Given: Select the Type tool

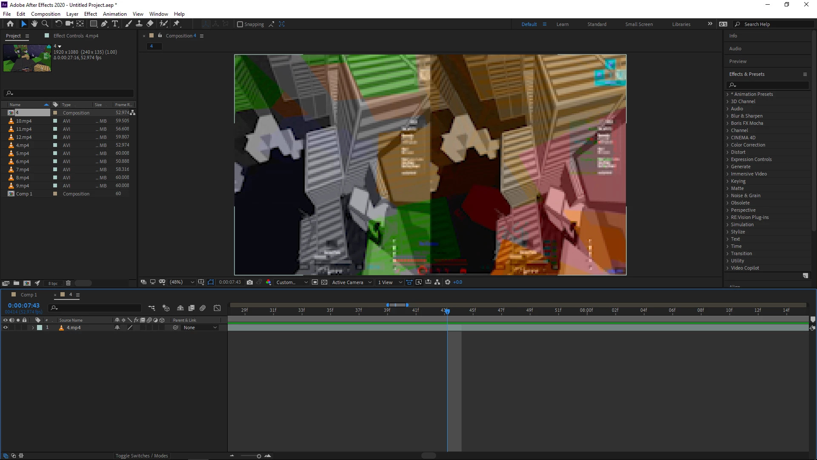Looking at the screenshot, I should (115, 24).
